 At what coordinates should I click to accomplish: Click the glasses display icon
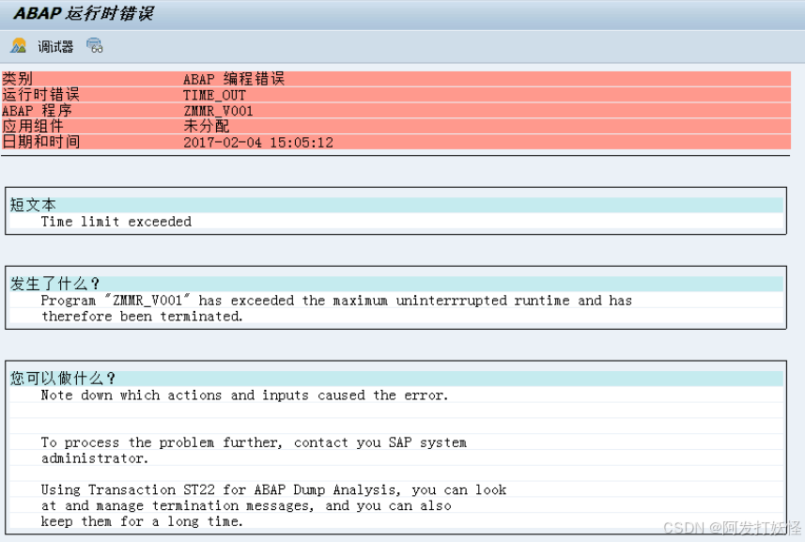[x=95, y=46]
